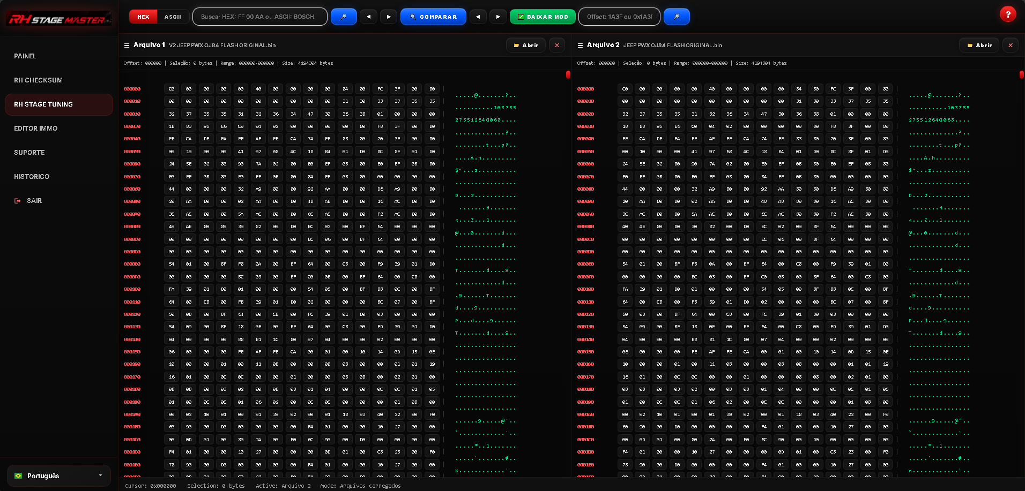1025x491 pixels.
Task: Open the red help question mark
Action: tap(1008, 14)
